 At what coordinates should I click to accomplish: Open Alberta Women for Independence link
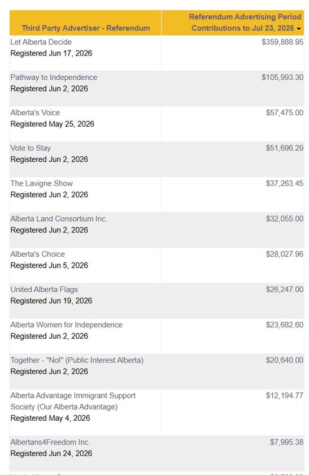pyautogui.click(x=67, y=325)
